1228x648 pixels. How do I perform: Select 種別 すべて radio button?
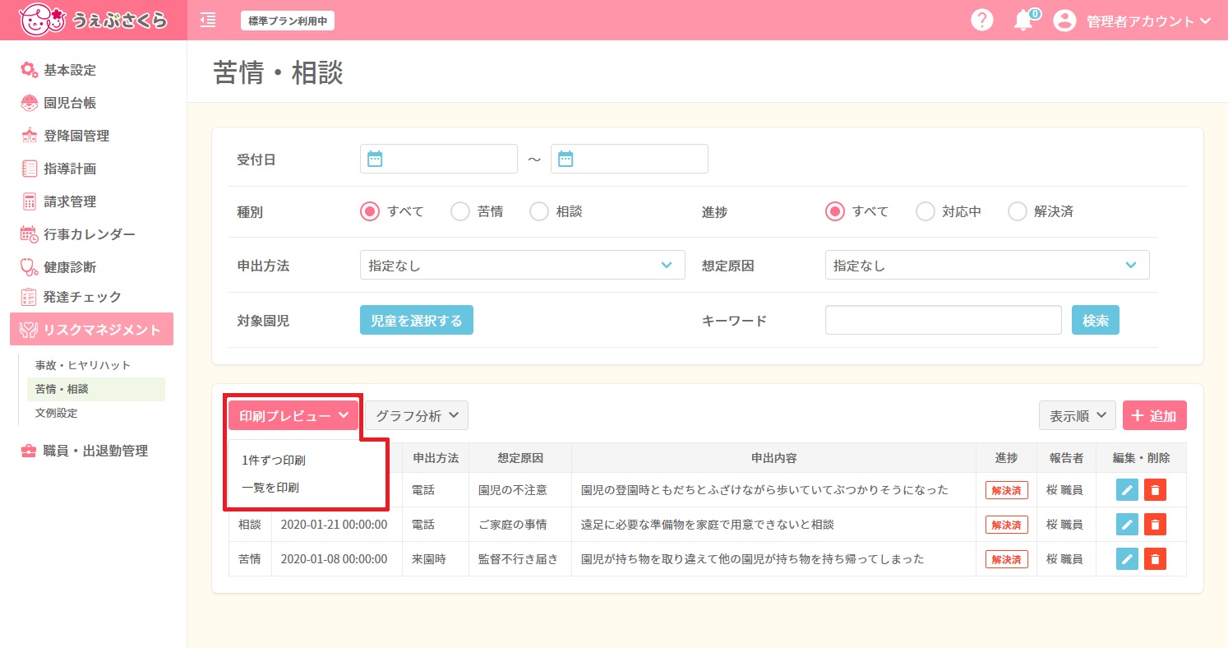[370, 211]
